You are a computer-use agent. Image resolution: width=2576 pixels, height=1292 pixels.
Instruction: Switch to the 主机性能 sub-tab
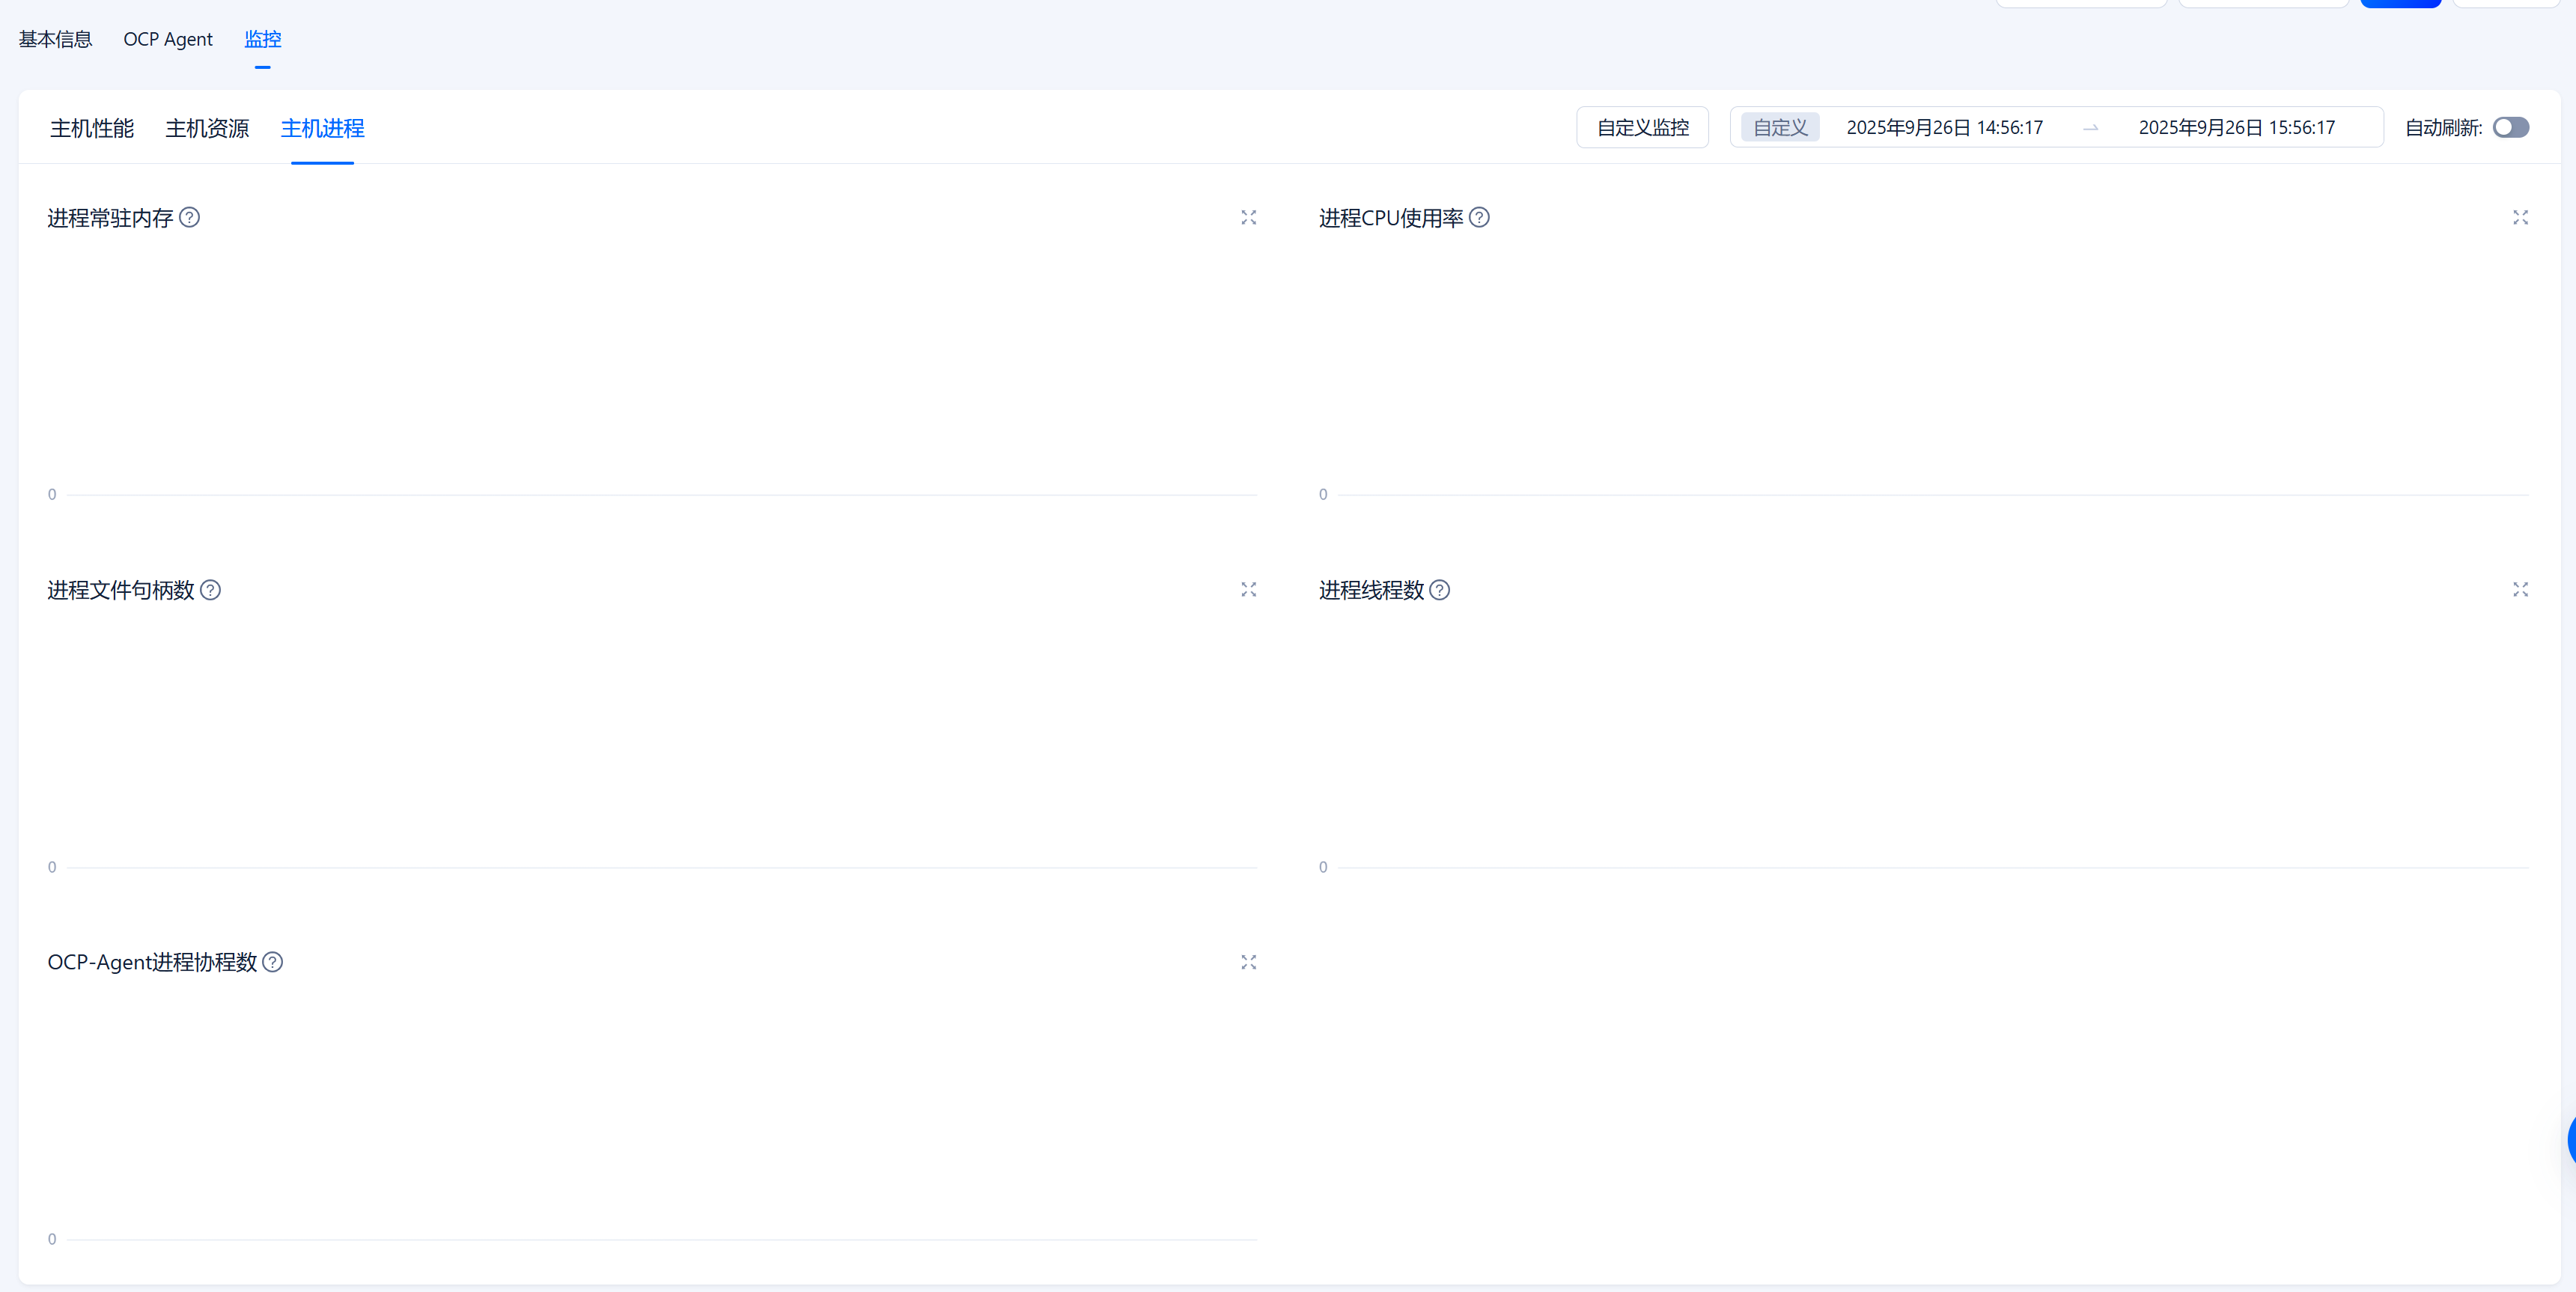coord(92,128)
